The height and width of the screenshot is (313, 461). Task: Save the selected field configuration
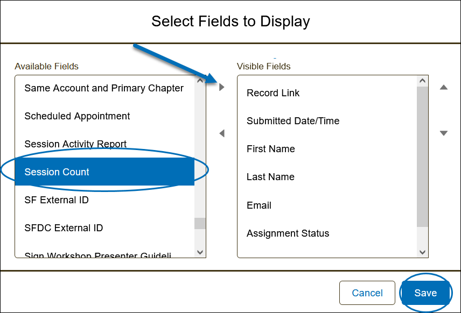point(425,293)
